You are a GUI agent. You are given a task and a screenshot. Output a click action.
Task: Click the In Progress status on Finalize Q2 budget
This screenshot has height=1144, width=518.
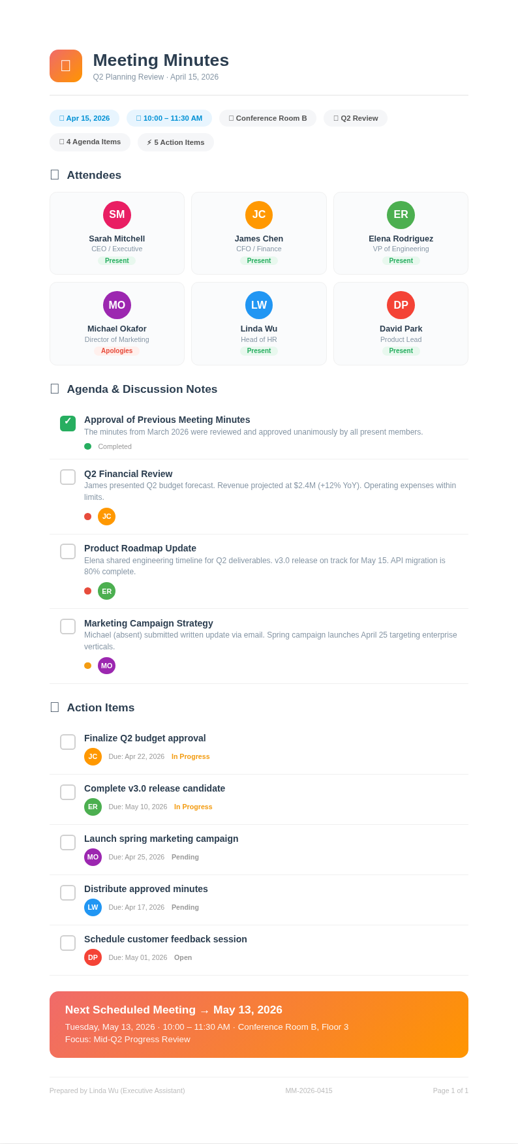click(190, 756)
